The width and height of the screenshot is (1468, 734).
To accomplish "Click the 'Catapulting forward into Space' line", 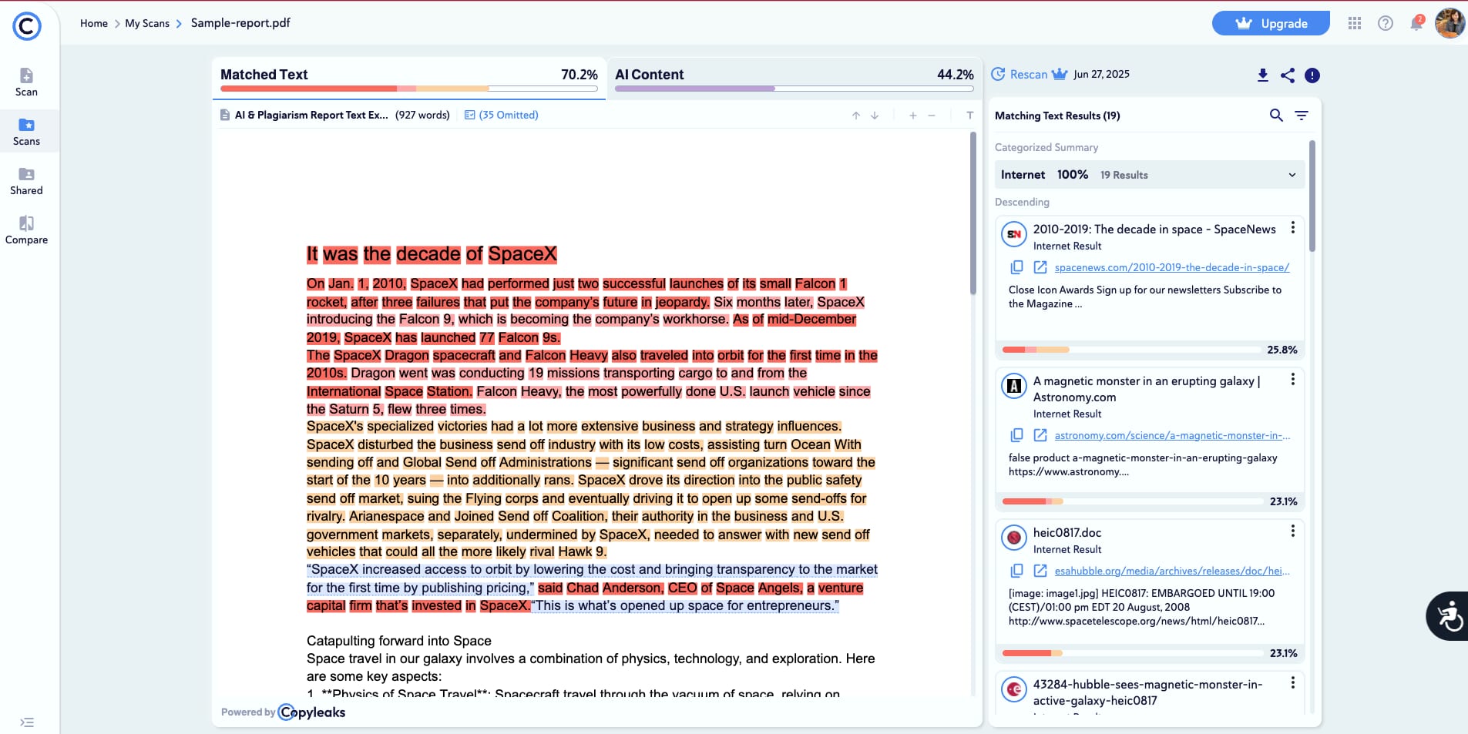I will coord(399,641).
